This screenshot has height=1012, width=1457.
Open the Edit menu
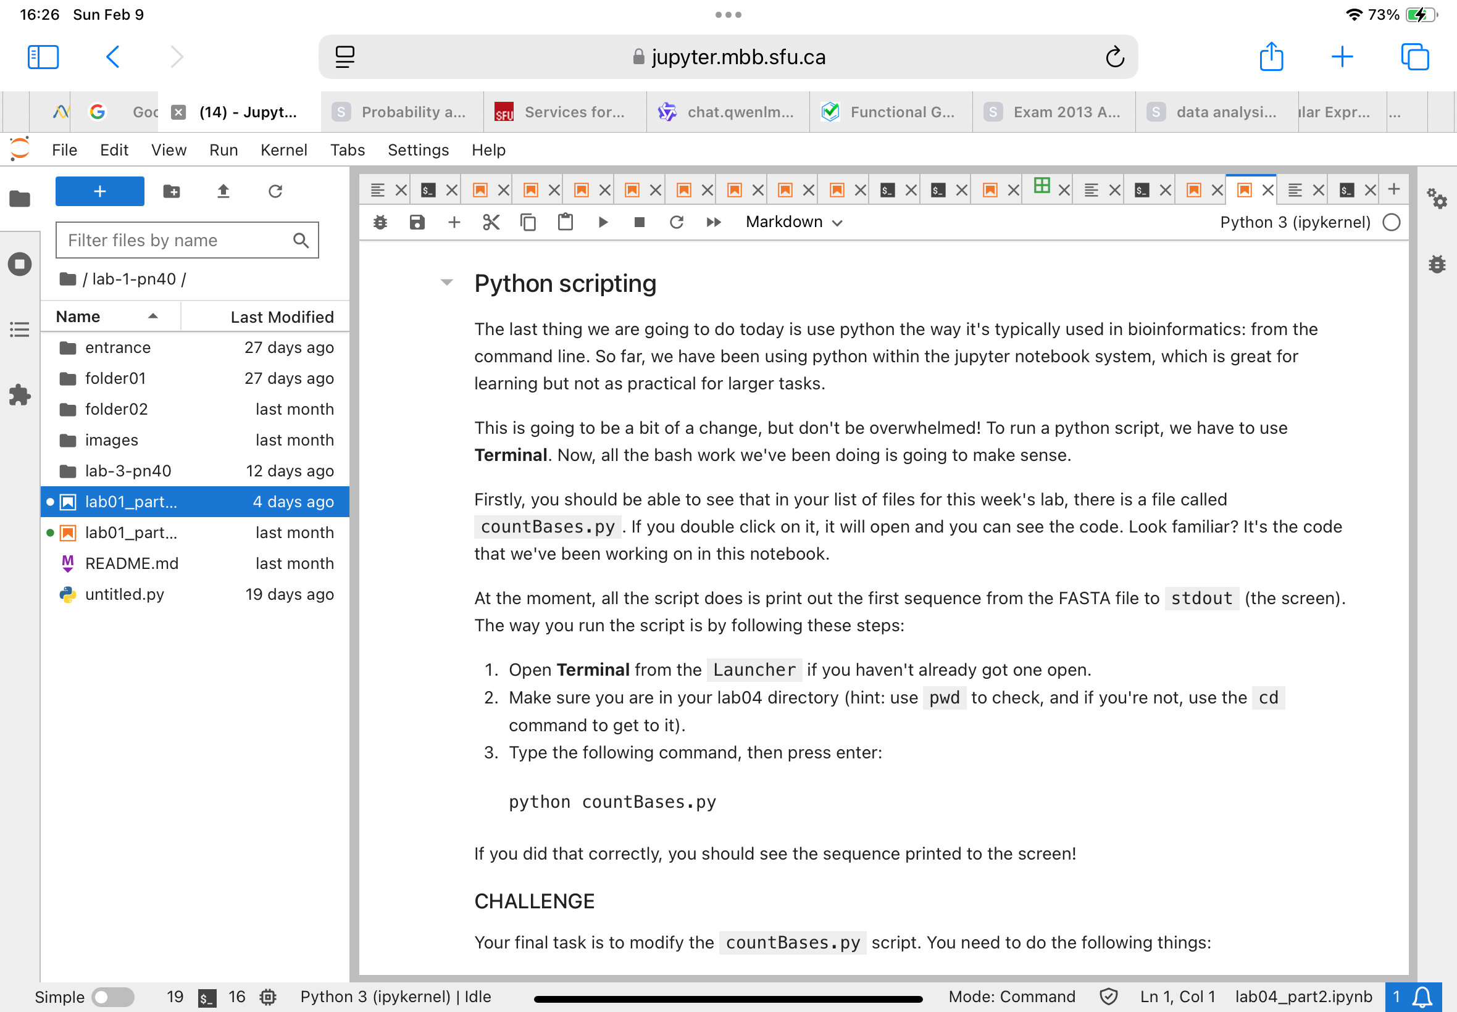112,149
